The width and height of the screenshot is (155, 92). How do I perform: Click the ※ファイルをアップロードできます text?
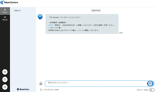point(51,90)
